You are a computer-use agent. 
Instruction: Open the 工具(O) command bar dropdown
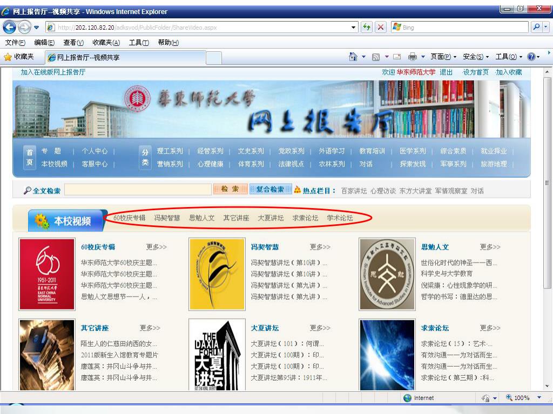tap(509, 57)
